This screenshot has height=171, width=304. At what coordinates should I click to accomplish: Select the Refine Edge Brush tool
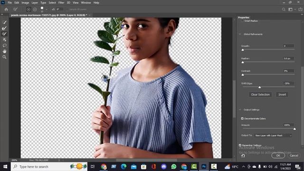(4, 28)
